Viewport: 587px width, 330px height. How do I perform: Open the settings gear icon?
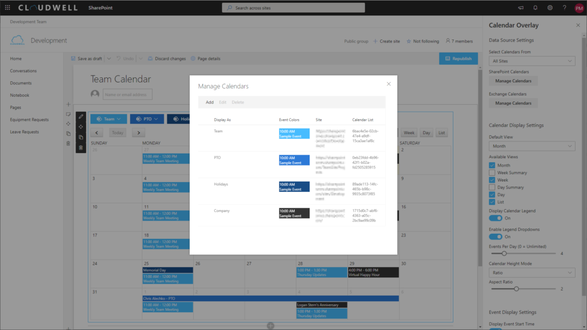(x=549, y=7)
